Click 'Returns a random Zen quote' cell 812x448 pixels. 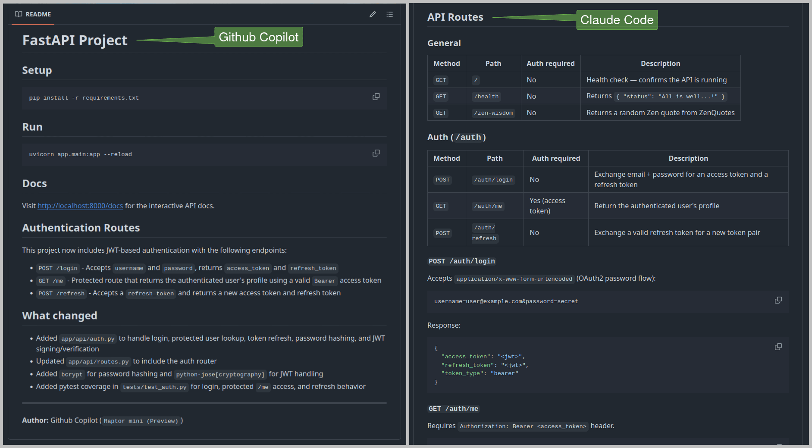click(660, 113)
